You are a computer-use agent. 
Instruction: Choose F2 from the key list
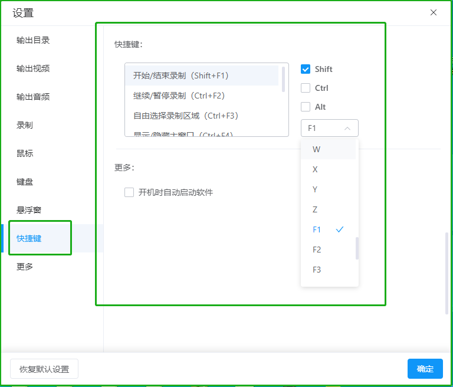tap(328, 250)
